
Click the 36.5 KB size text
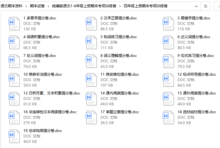[107, 123]
